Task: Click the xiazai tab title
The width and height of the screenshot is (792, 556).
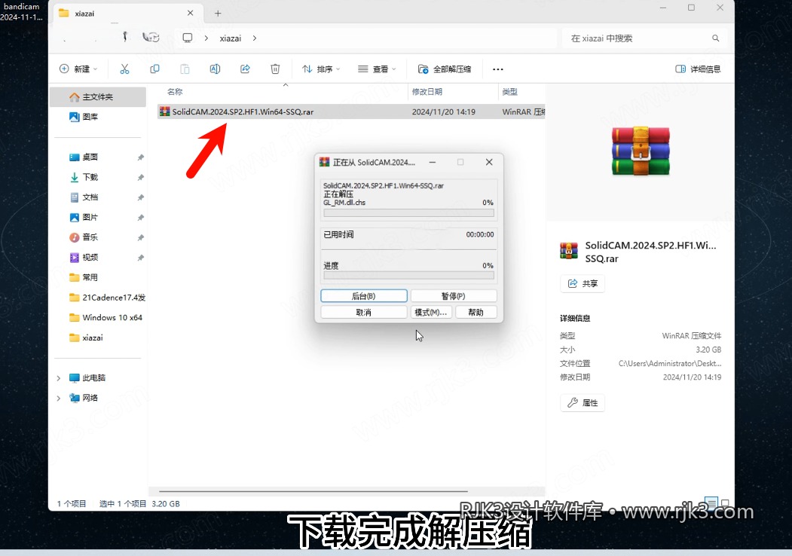Action: [x=84, y=14]
